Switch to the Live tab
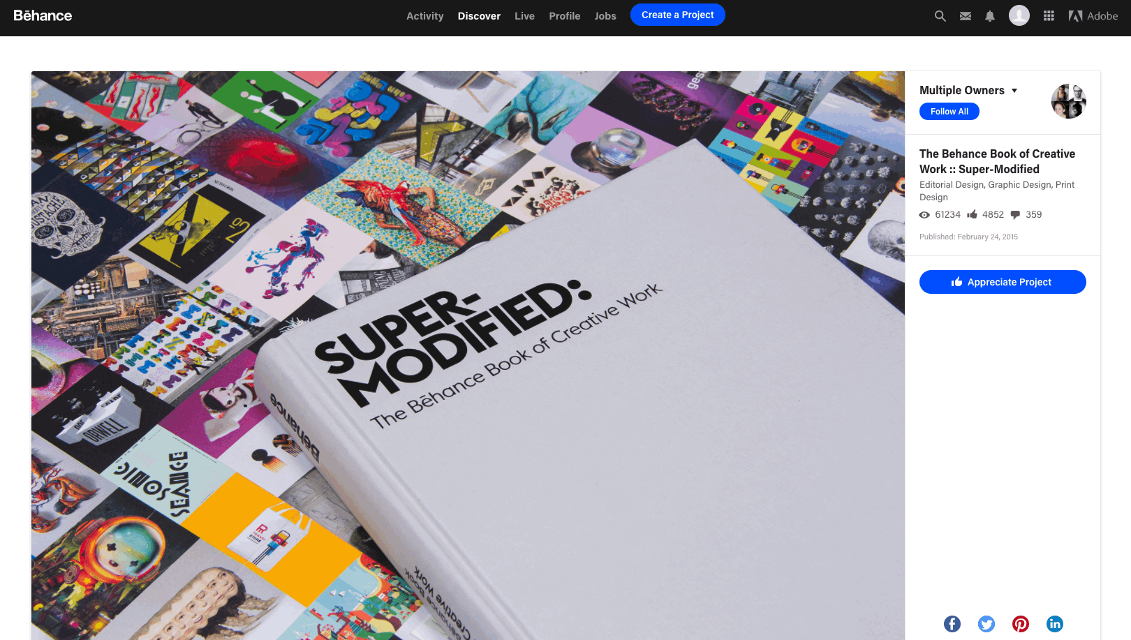The image size is (1131, 640). (524, 16)
